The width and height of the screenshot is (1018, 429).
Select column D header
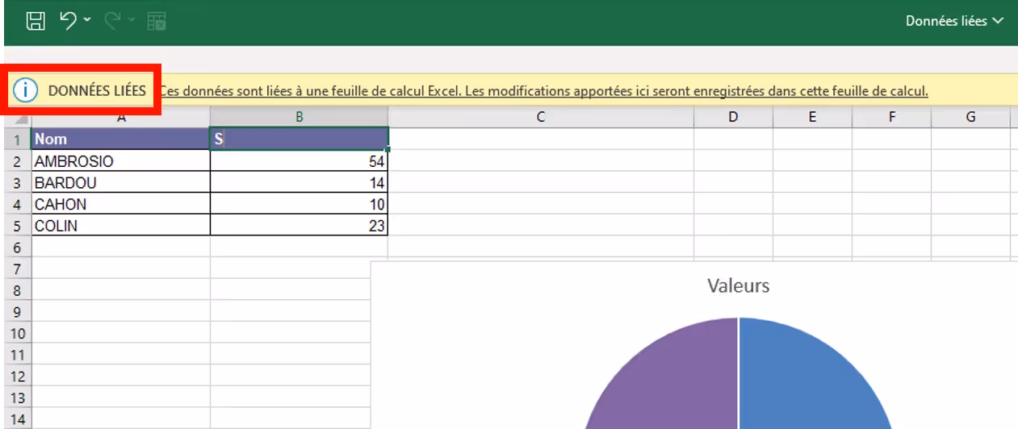coord(733,118)
